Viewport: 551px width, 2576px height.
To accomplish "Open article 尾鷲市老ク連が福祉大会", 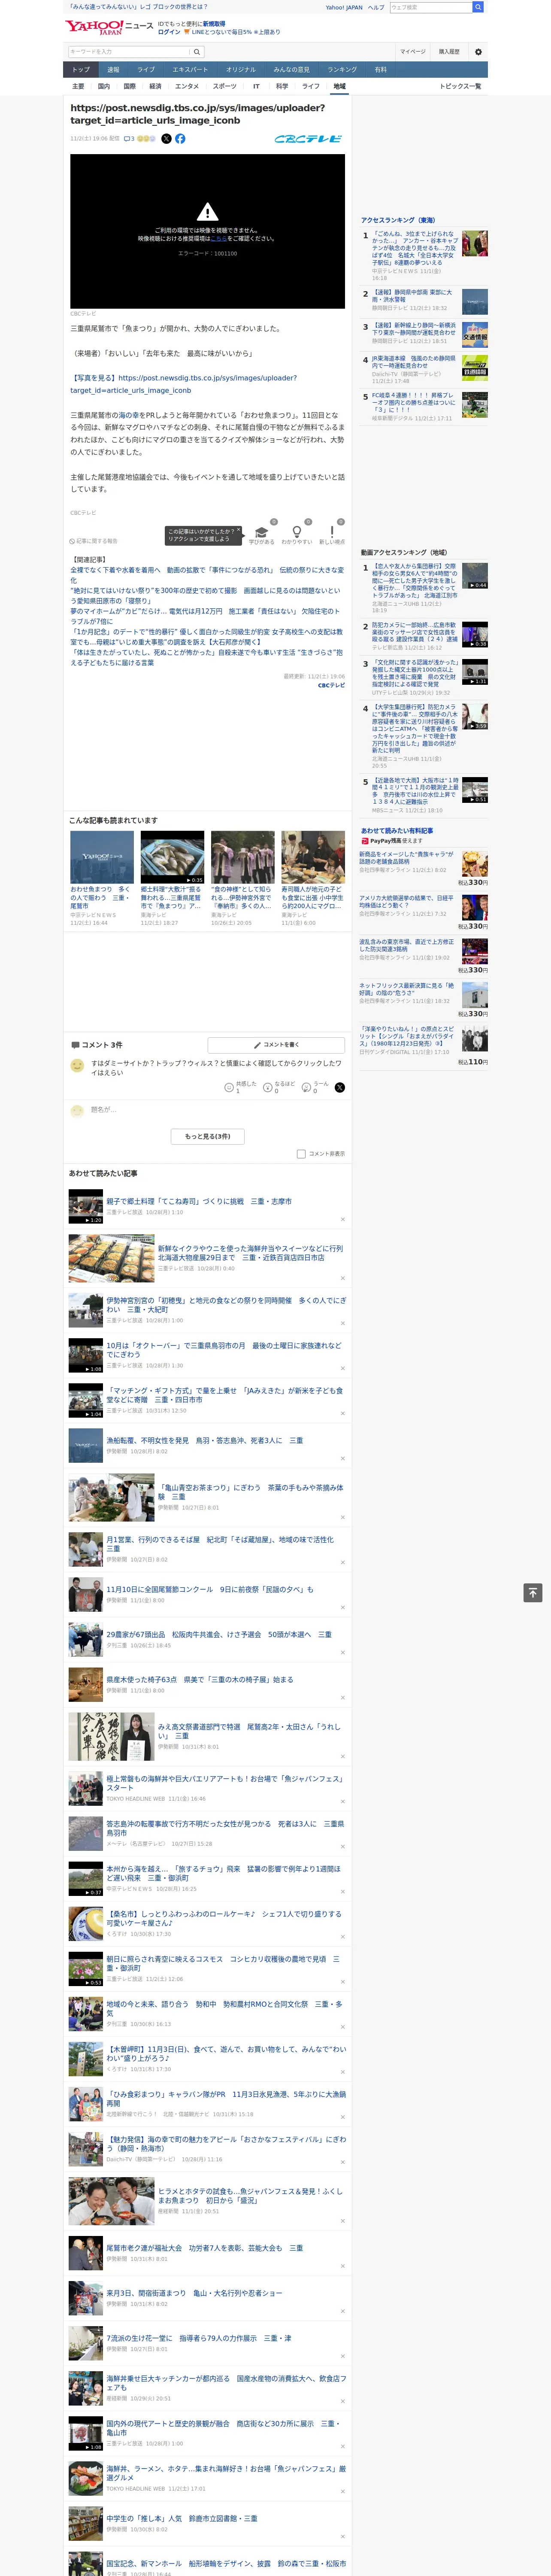I will pyautogui.click(x=205, y=2247).
